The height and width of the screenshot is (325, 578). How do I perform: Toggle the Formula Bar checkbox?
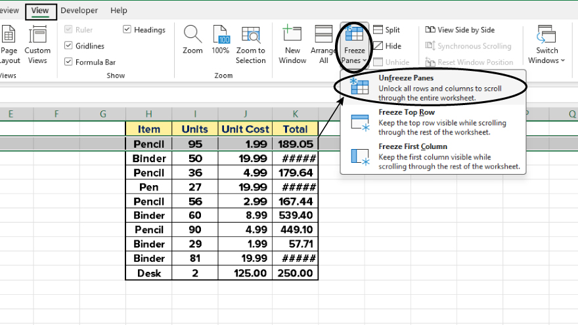[x=68, y=62]
